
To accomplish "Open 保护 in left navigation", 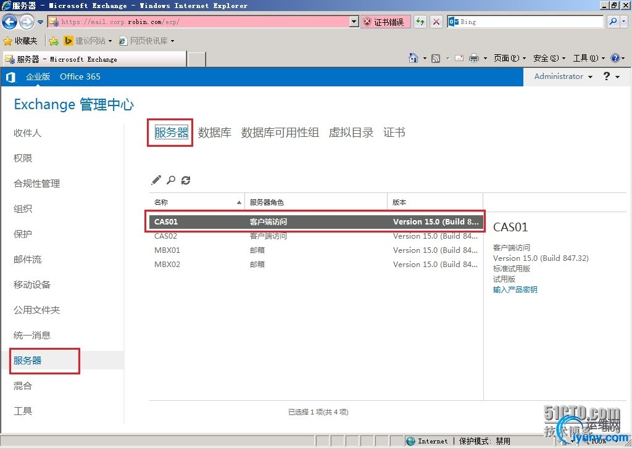I will [x=23, y=234].
